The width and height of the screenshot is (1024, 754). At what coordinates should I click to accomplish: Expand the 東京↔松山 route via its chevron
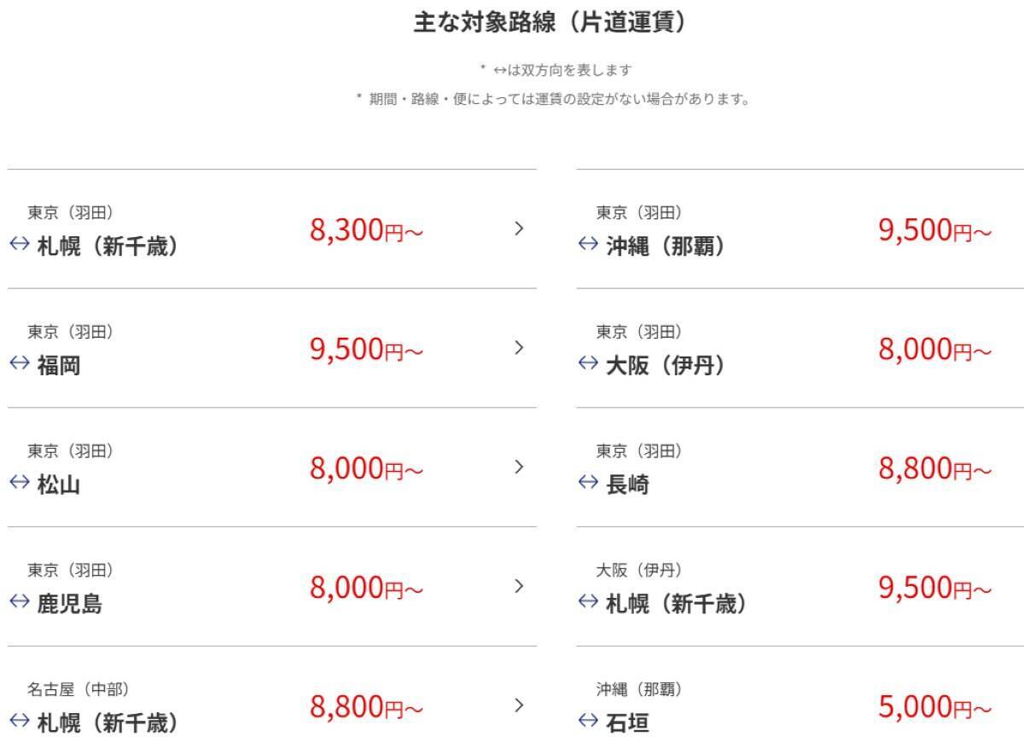518,467
